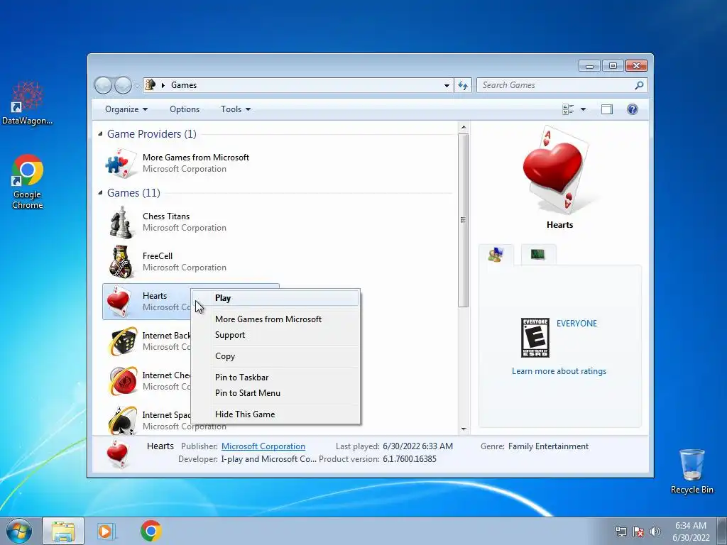The height and width of the screenshot is (545, 727).
Task: Switch to the performance tab in preview pane
Action: point(538,255)
